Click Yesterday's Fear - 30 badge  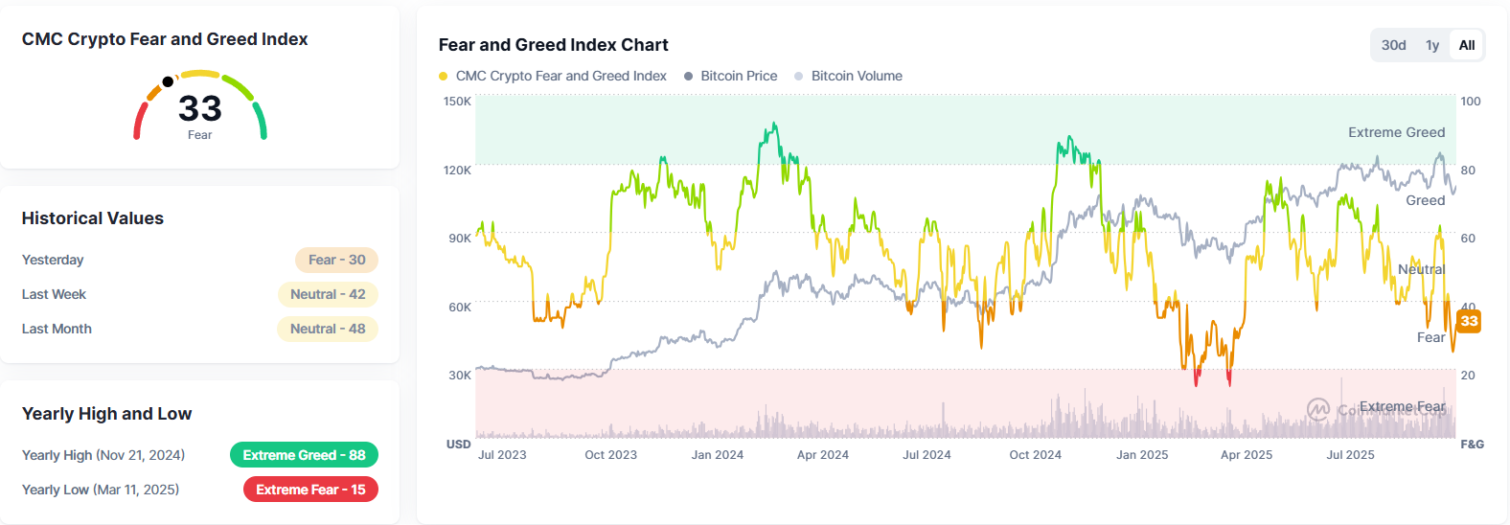(x=336, y=260)
